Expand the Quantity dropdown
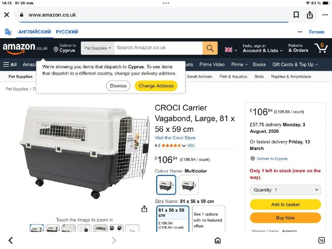This screenshot has width=332, height=249. [285, 190]
